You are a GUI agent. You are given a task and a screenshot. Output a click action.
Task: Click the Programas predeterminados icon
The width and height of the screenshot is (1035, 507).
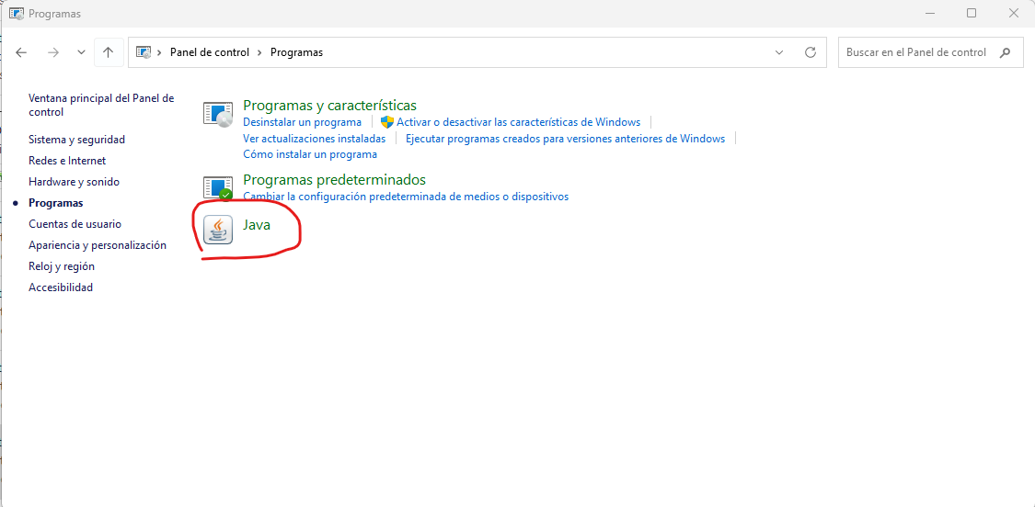tap(218, 187)
